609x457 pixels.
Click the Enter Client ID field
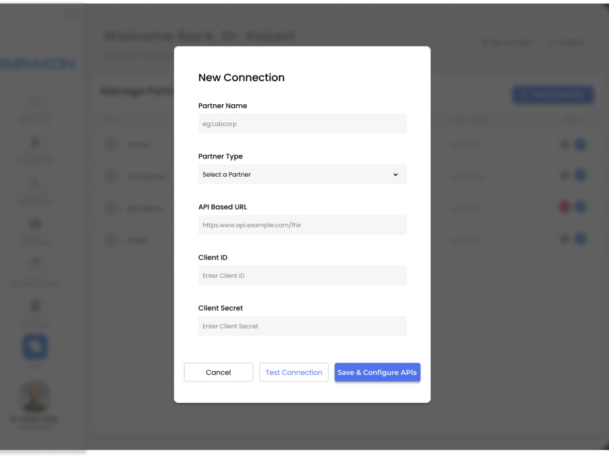[x=302, y=275]
